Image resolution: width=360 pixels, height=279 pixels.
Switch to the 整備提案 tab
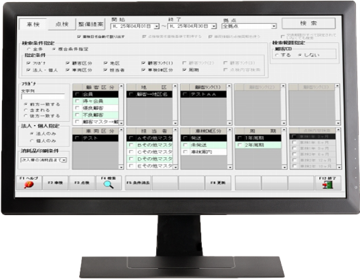coord(91,24)
